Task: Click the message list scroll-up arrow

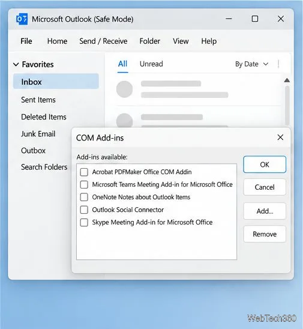Action: (x=287, y=80)
